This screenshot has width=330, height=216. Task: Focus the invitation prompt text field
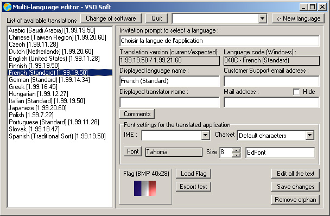point(219,41)
